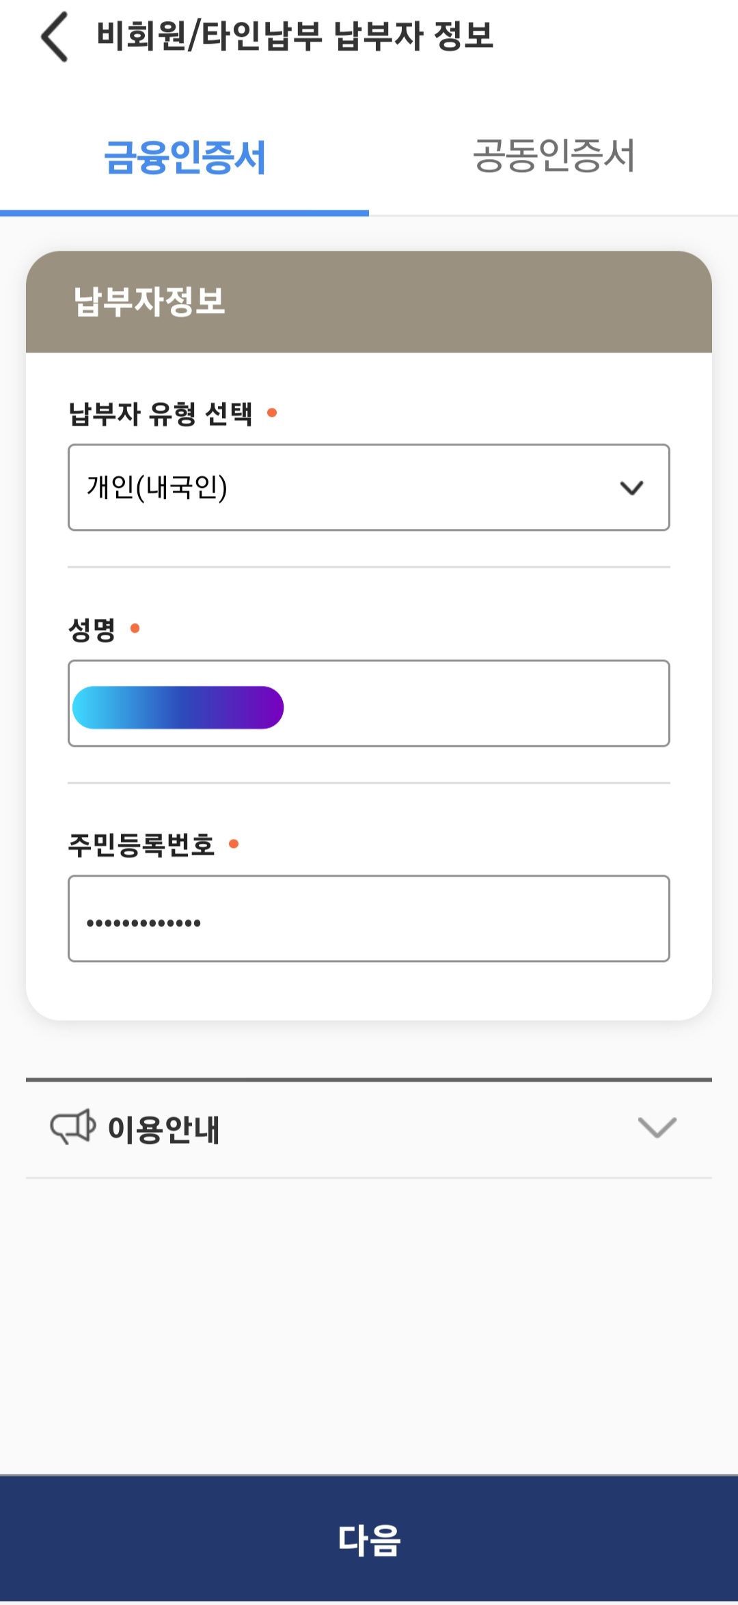Click the 주민등록번호 field label
This screenshot has width=738, height=1605.
tap(141, 845)
